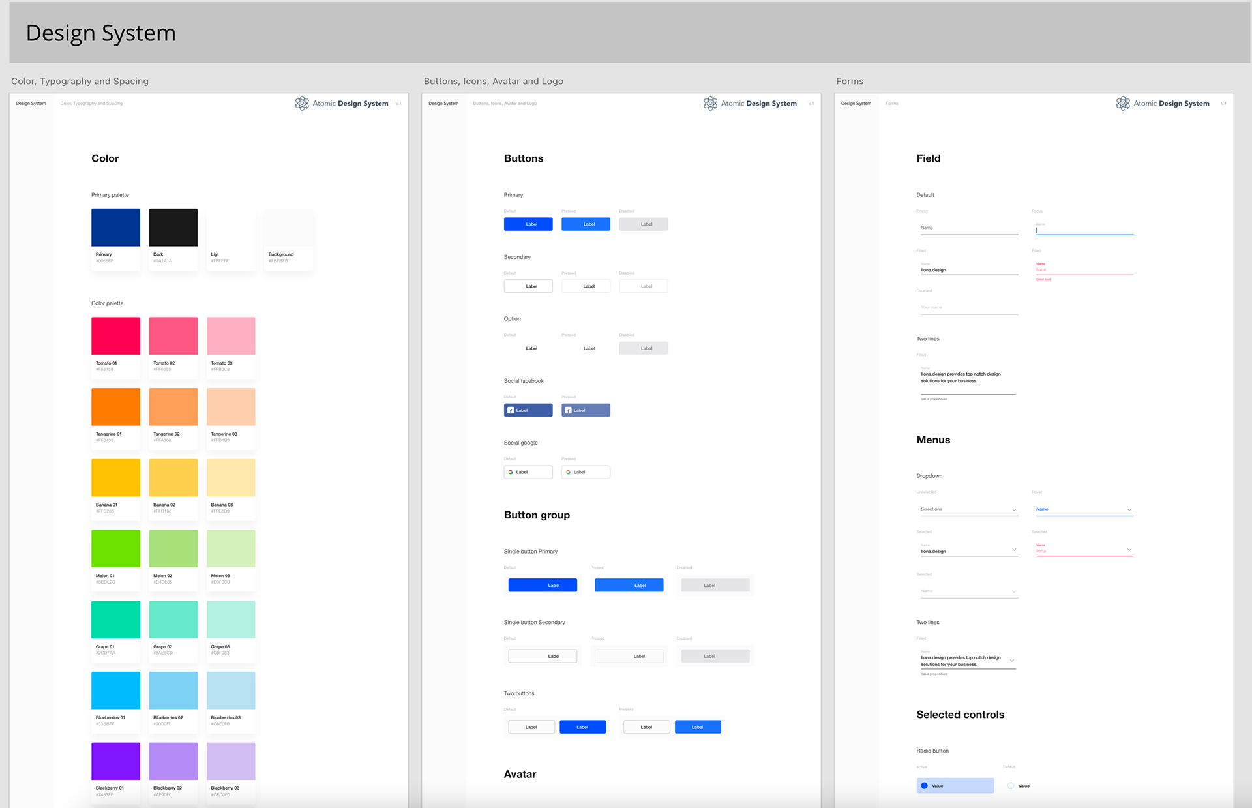This screenshot has height=808, width=1252.
Task: Click the Secondary disabled Label button
Action: pyautogui.click(x=643, y=286)
